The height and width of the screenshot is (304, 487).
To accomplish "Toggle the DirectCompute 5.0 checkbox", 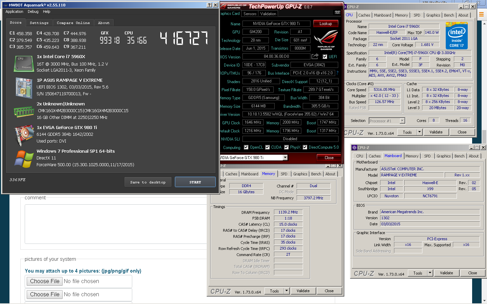I will 305,147.
